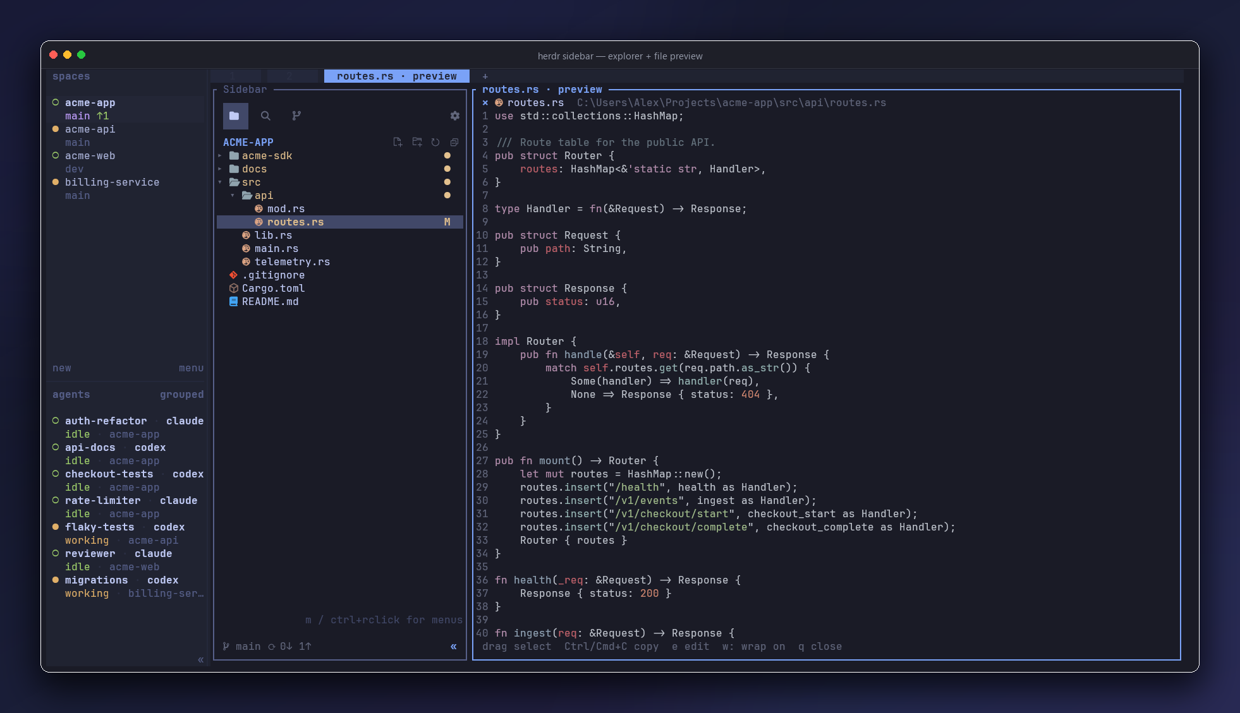Select the auth-refactor agent
The width and height of the screenshot is (1240, 713).
point(106,421)
